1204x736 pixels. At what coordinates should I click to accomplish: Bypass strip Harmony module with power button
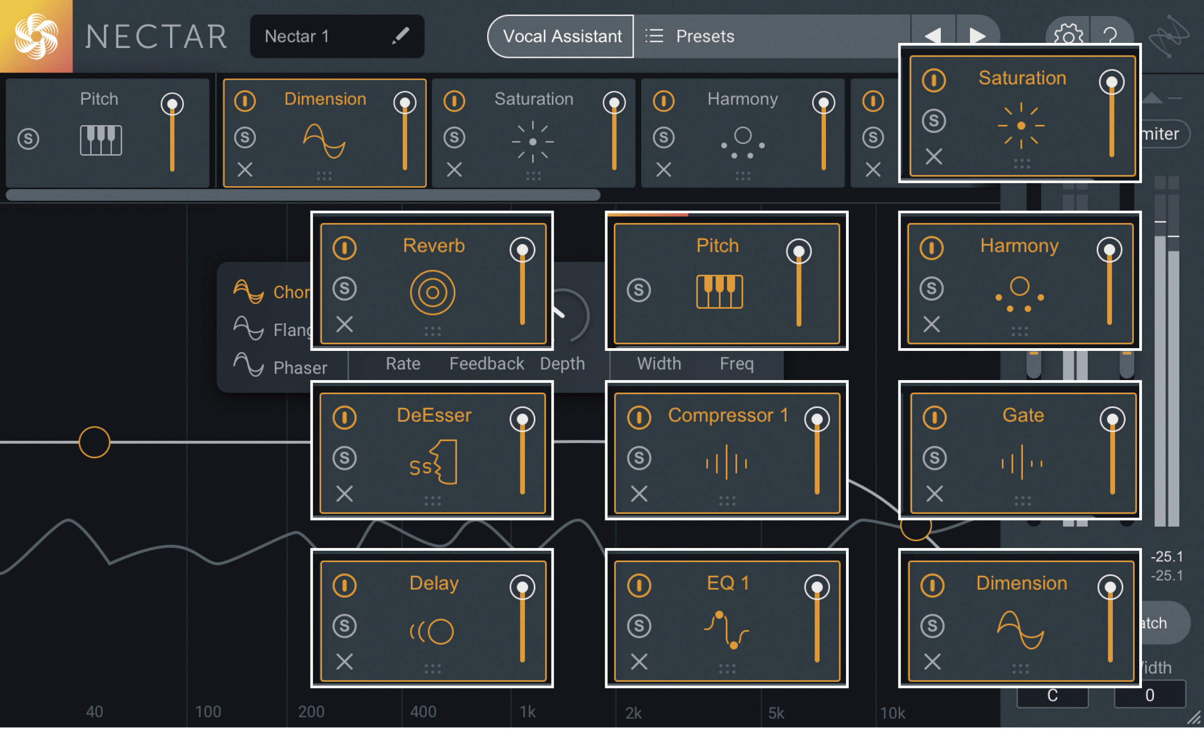click(664, 101)
